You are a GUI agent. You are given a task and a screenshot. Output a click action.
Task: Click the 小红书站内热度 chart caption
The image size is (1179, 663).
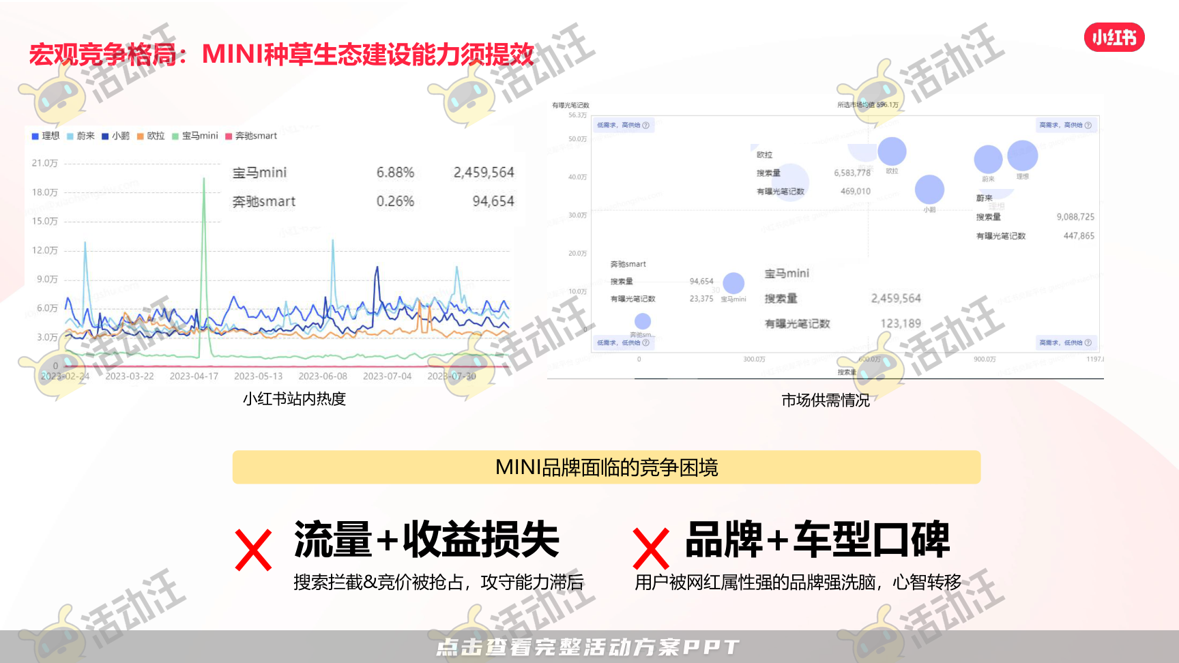(x=295, y=399)
